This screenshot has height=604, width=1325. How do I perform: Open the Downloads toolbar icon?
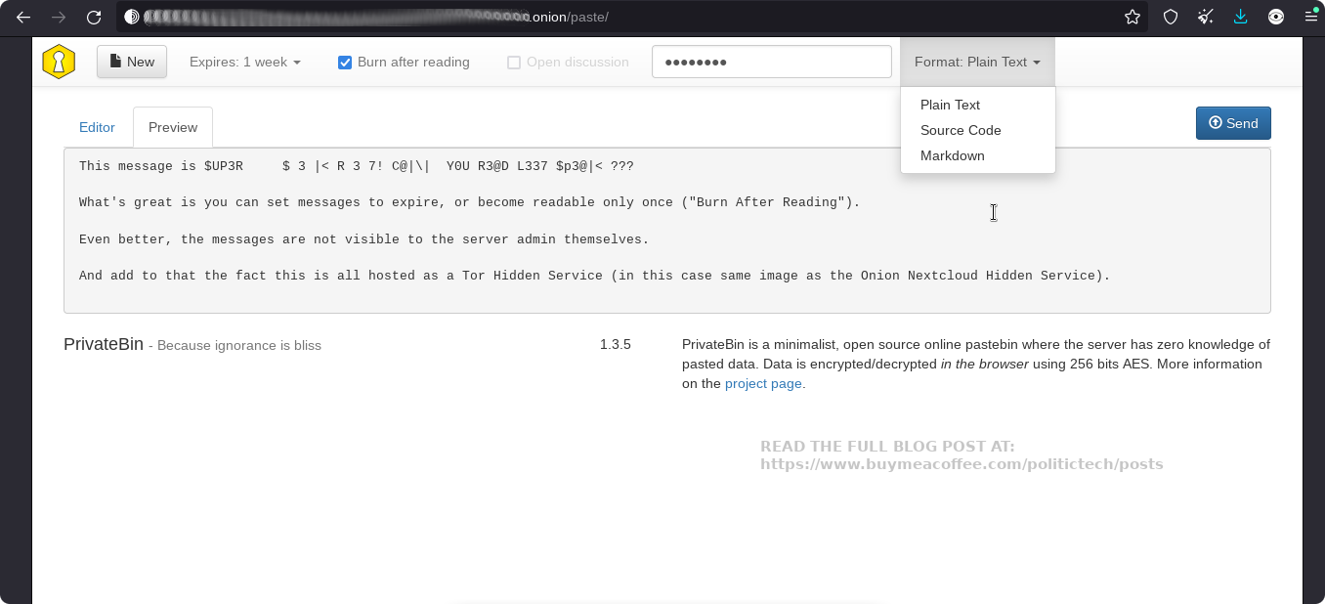point(1240,17)
